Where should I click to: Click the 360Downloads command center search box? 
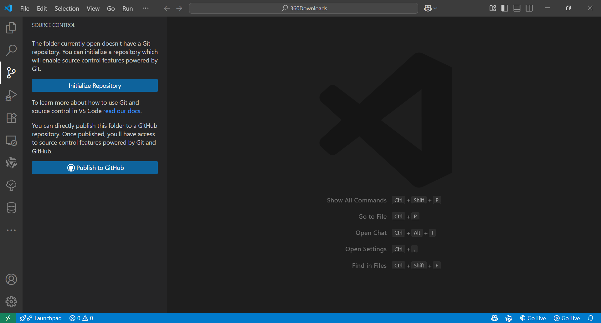tap(304, 8)
